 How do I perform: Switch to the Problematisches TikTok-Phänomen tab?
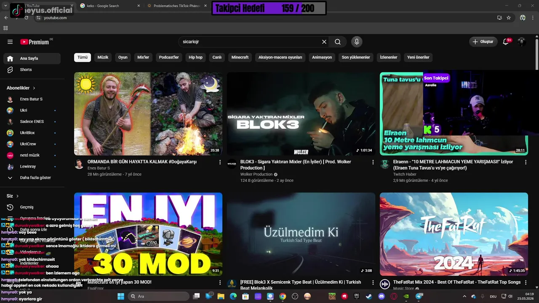coord(176,6)
